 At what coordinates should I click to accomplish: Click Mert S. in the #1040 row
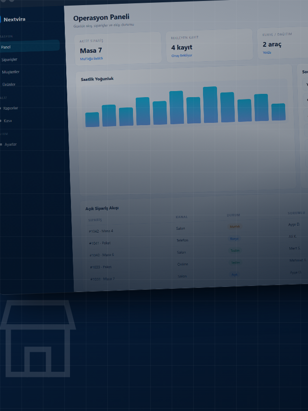coord(294,248)
